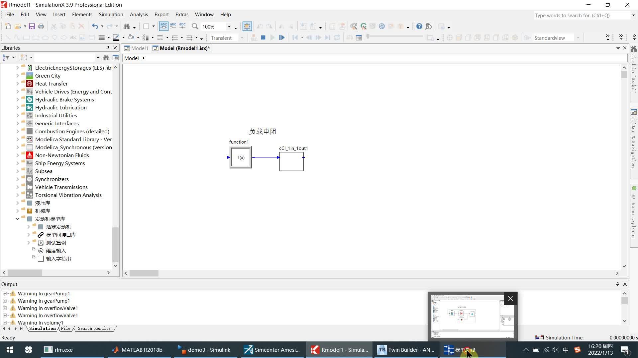Screen dimensions: 638x358
Task: Click the Undo arrow icon
Action: (x=95, y=27)
